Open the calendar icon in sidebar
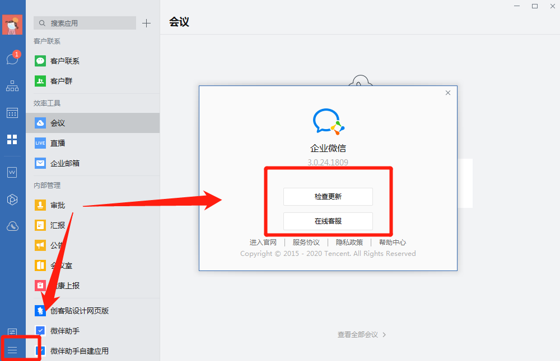The width and height of the screenshot is (560, 361). tap(12, 113)
